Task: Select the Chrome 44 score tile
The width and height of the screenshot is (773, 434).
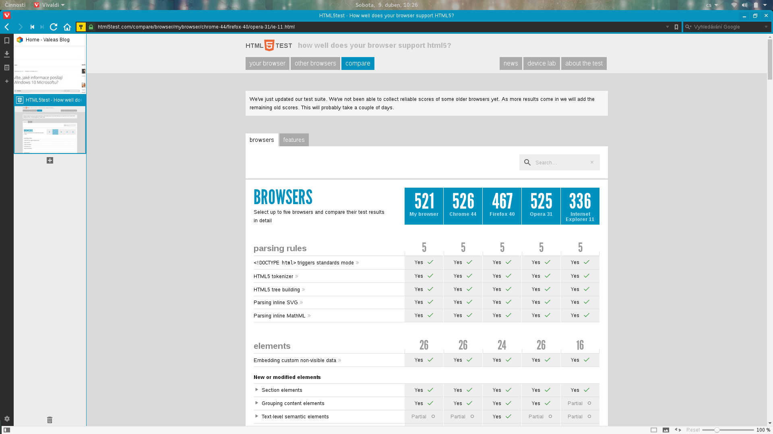Action: (463, 206)
